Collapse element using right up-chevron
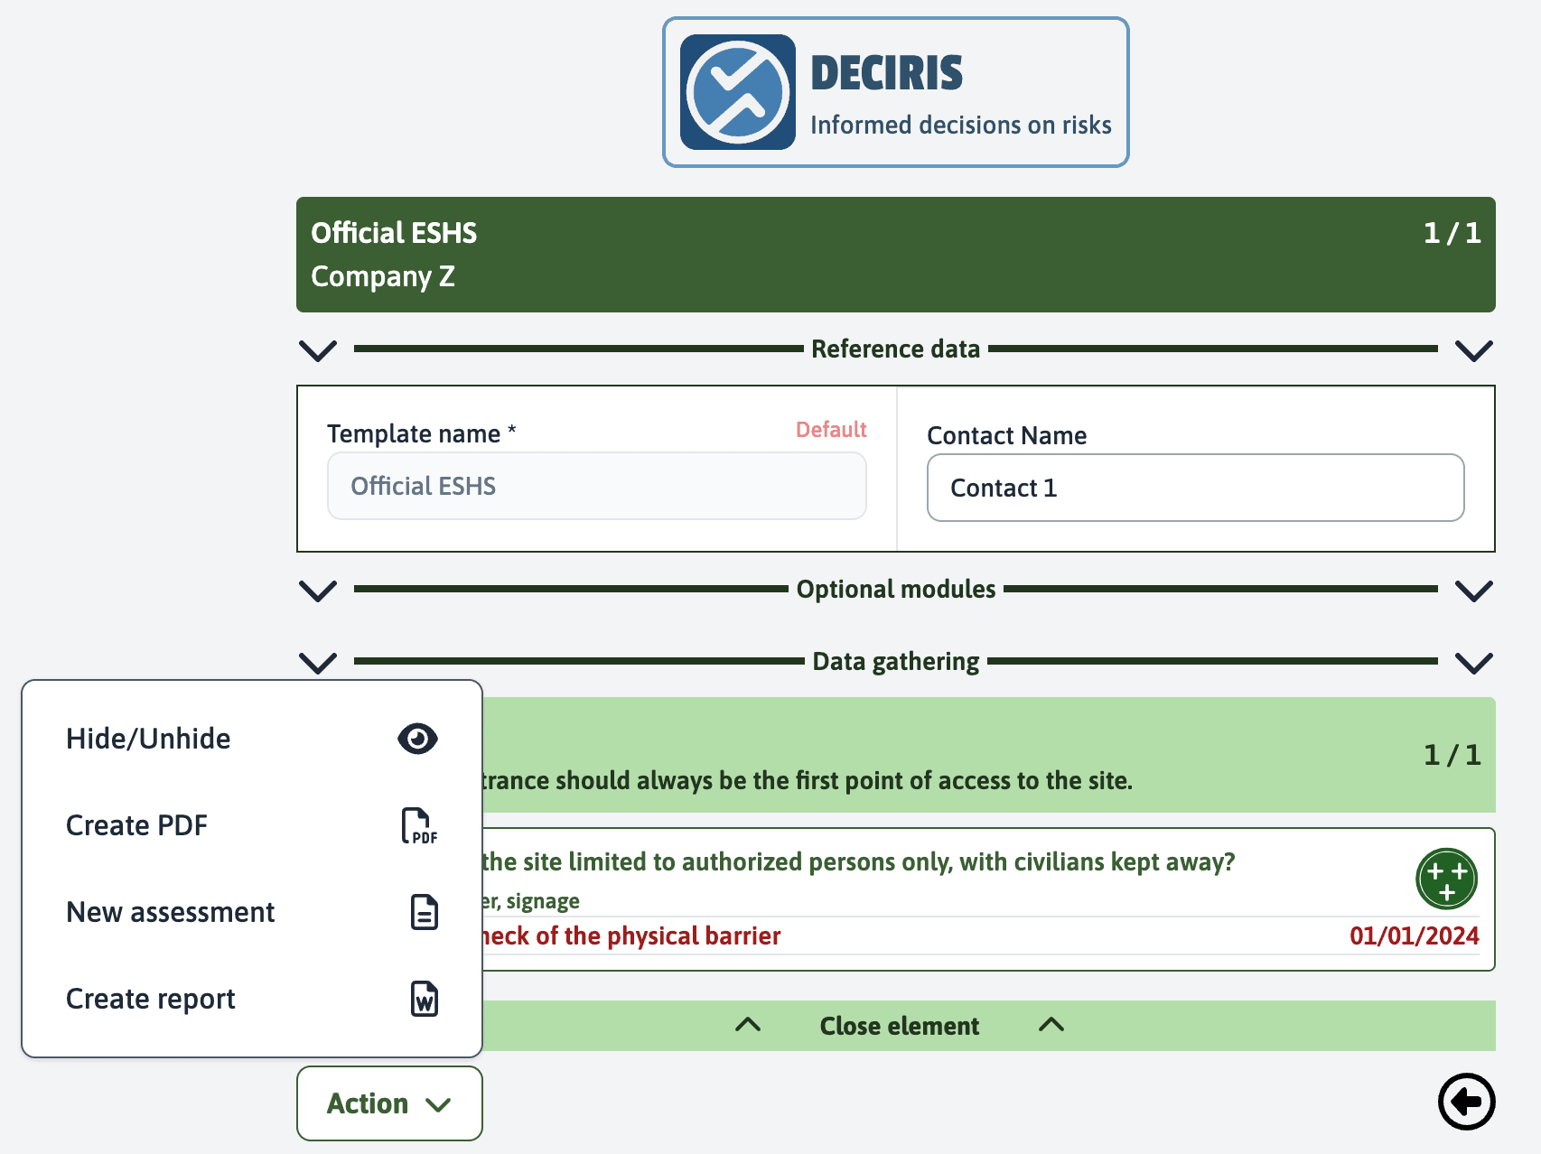The image size is (1541, 1154). (x=1051, y=1025)
